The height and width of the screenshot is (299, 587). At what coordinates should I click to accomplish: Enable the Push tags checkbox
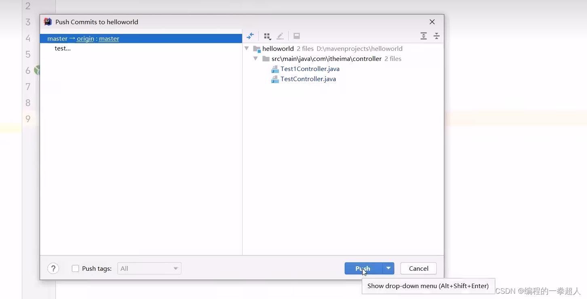pos(75,268)
